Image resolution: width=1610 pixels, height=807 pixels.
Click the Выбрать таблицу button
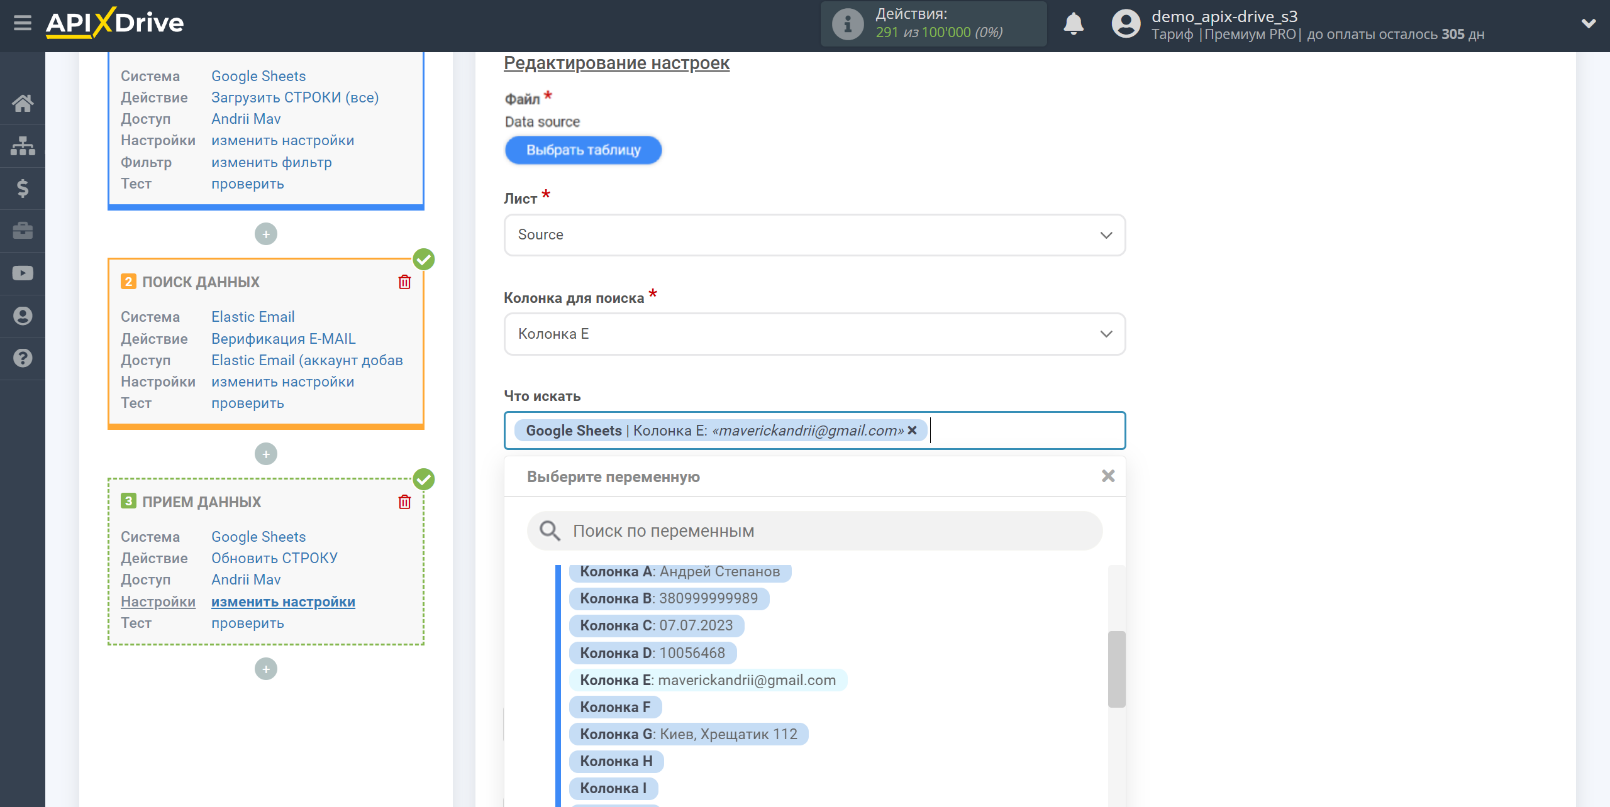click(x=583, y=150)
